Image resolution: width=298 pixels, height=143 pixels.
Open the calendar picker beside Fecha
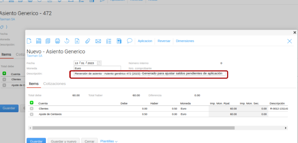[99, 63]
